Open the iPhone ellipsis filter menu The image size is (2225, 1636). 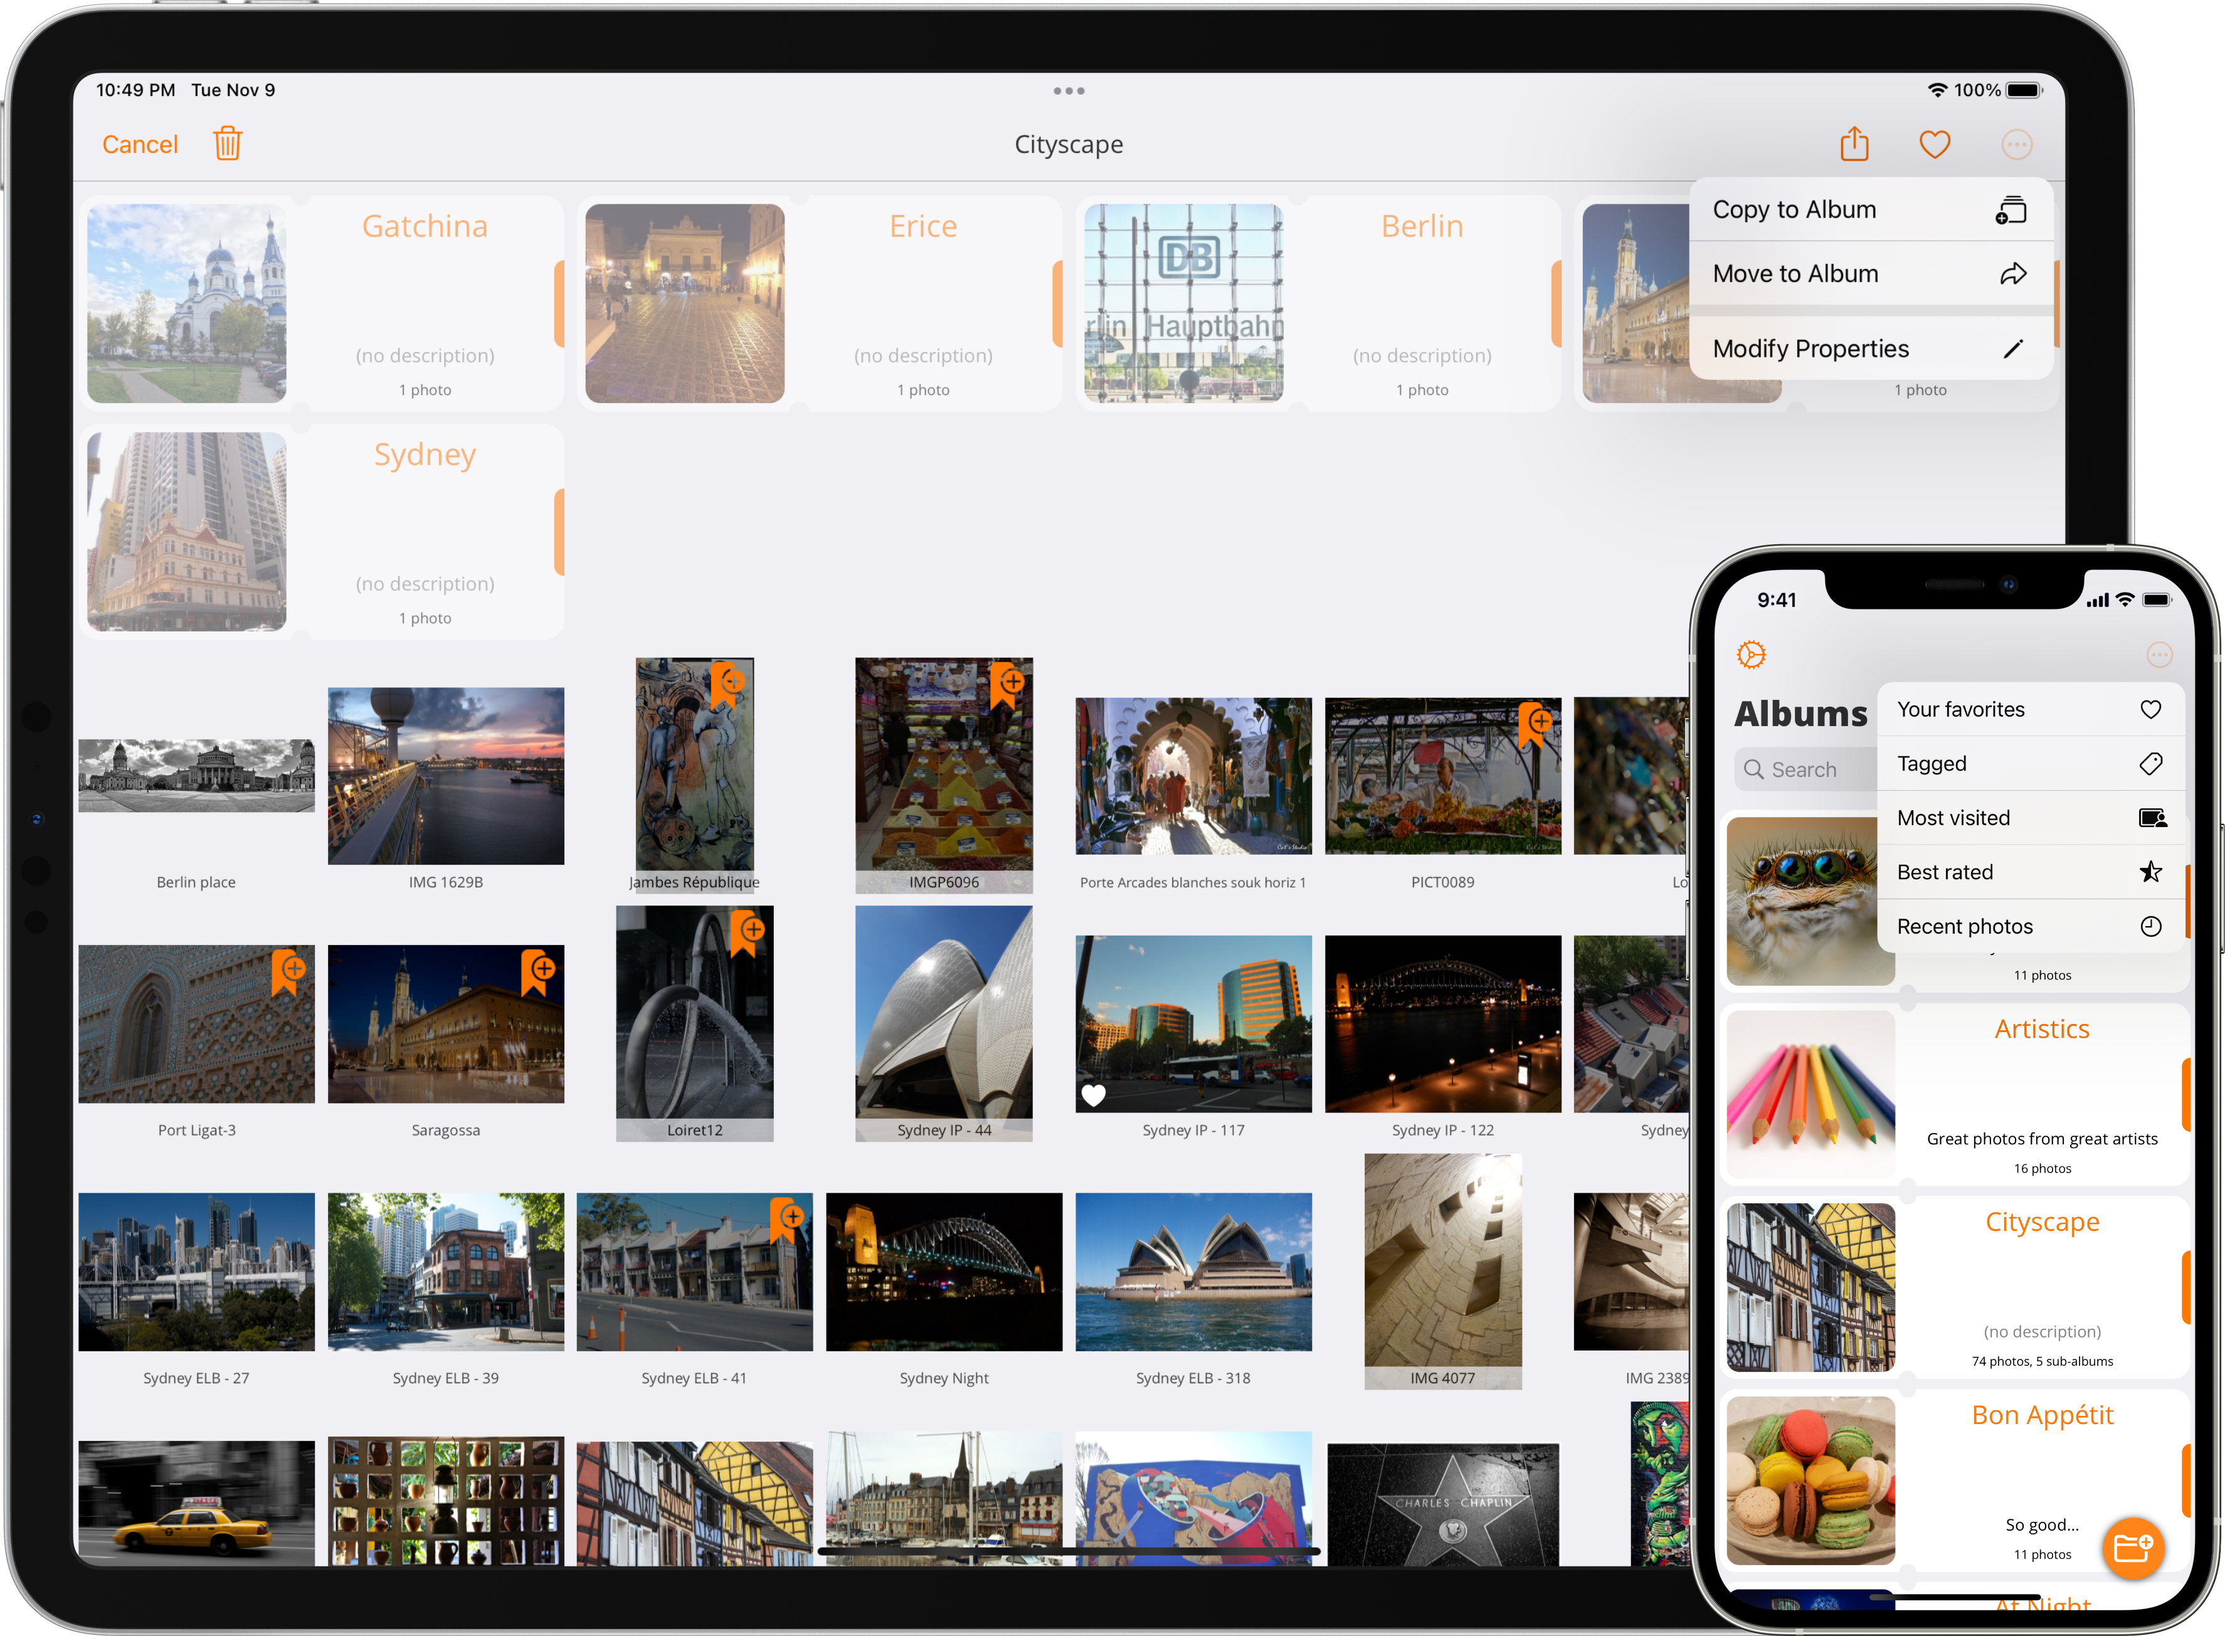tap(2159, 655)
